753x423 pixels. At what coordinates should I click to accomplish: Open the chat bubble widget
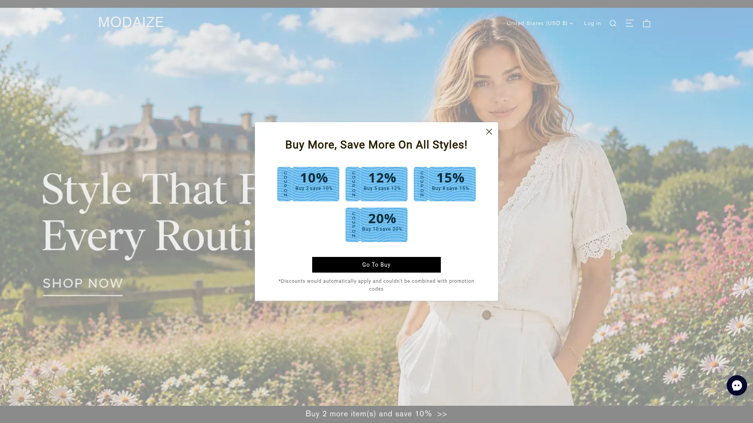[x=737, y=385]
